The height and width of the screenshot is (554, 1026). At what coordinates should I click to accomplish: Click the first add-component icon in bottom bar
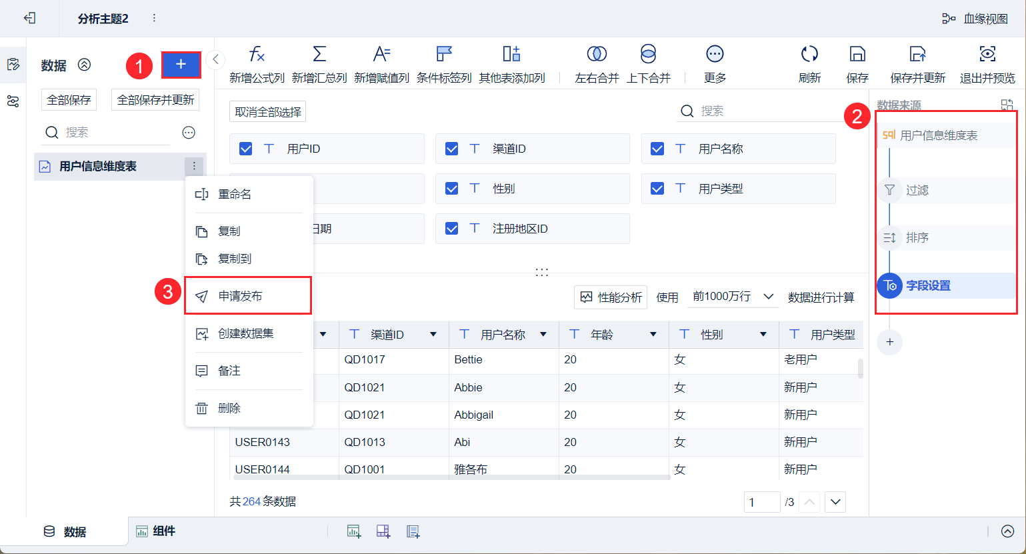[354, 531]
